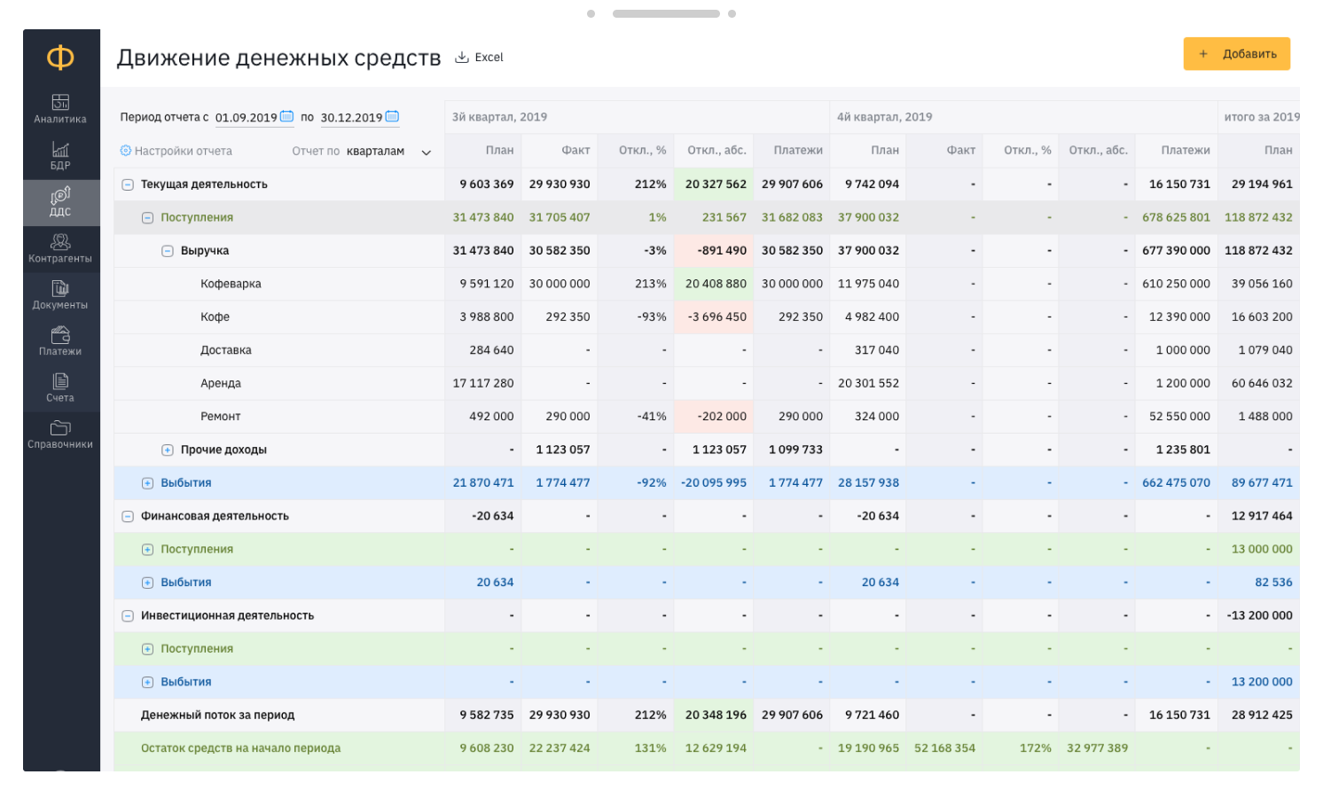The image size is (1323, 798).
Task: Open the Аналитика section icon
Action: pos(60,103)
